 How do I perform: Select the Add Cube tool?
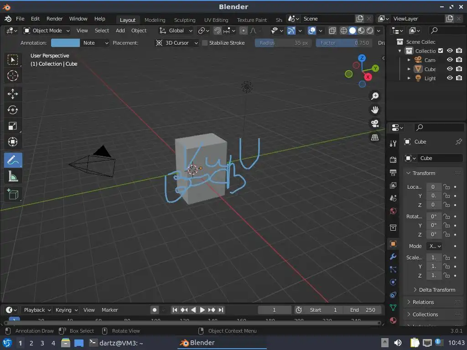[x=13, y=195]
